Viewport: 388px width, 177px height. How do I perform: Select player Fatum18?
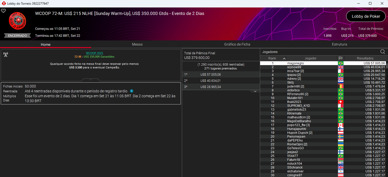tap(323, 160)
